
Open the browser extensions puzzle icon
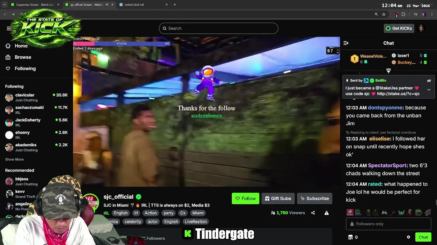404,14
